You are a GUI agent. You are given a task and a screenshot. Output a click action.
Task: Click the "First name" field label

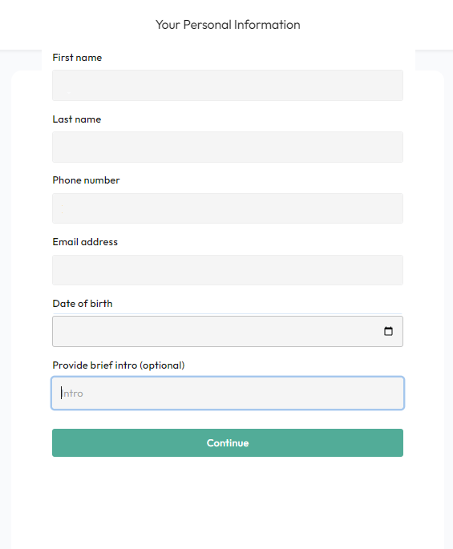click(77, 58)
